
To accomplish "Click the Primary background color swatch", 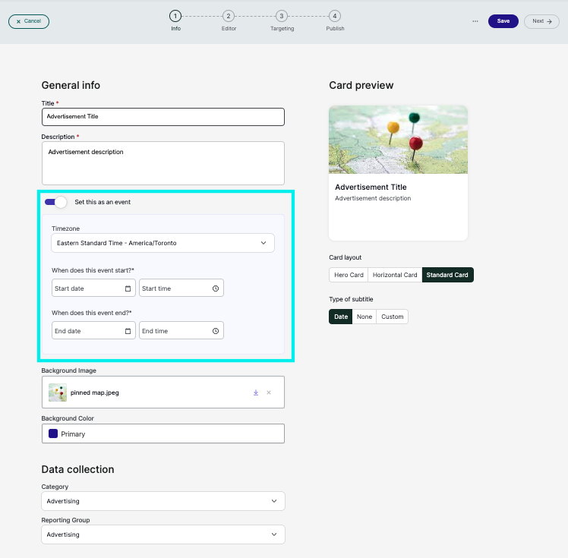I will tap(53, 433).
